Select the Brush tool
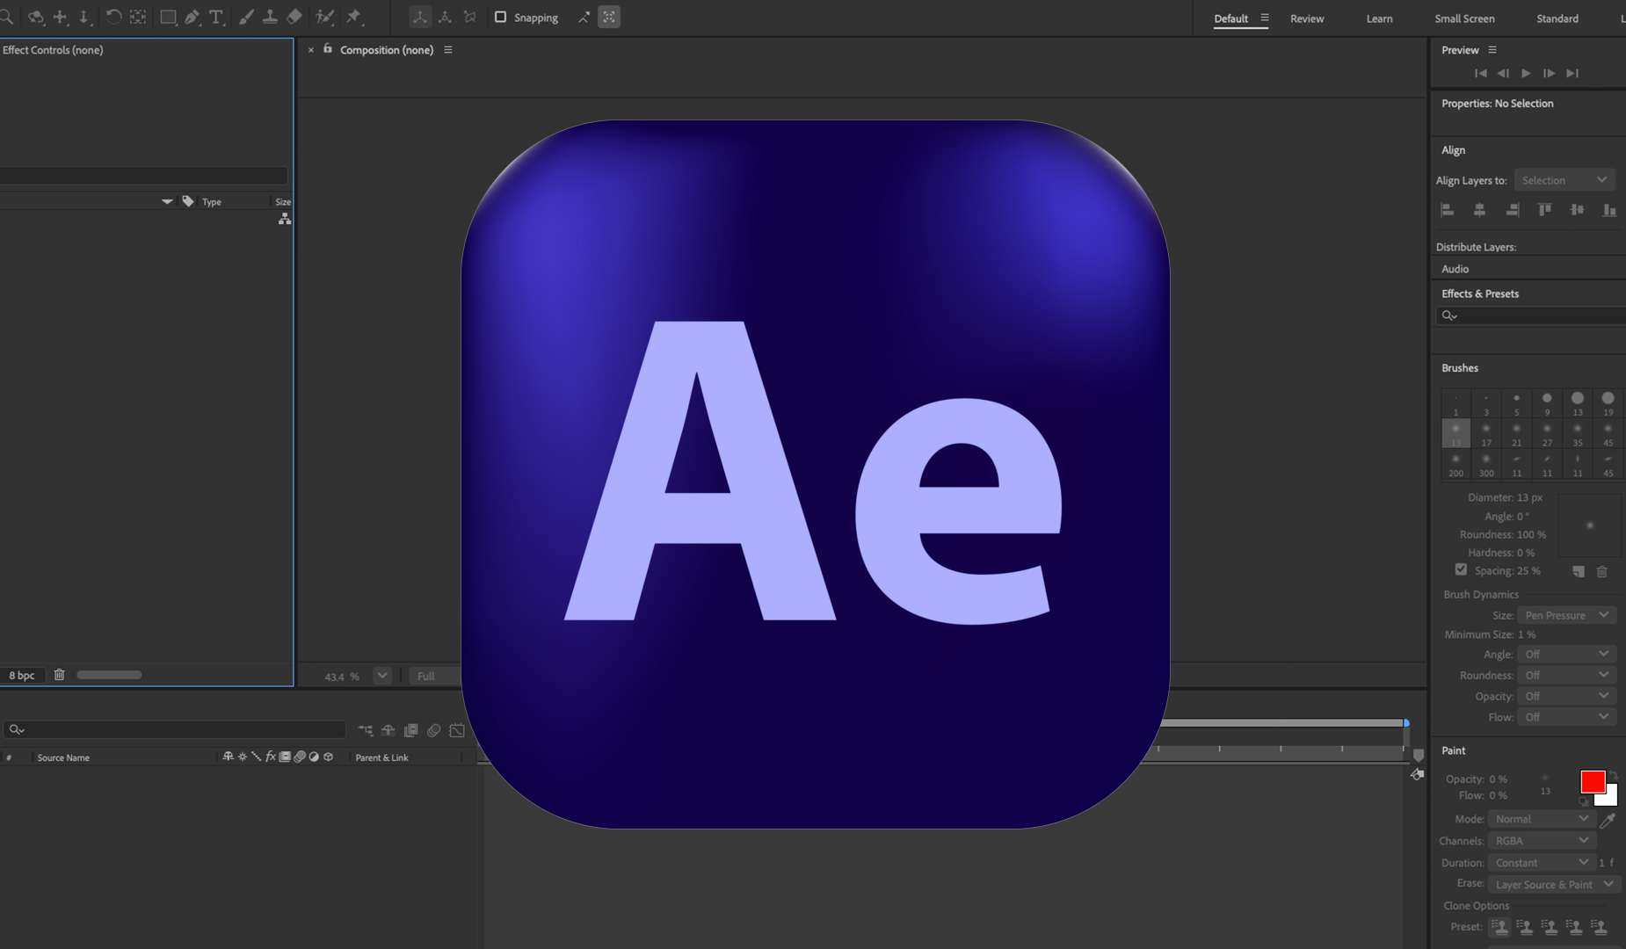This screenshot has width=1626, height=949. (x=246, y=17)
